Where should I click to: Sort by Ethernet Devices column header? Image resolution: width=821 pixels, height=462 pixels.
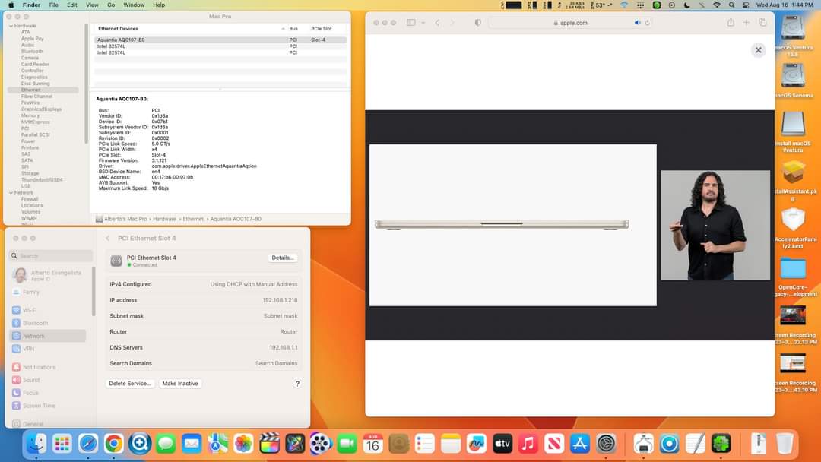pos(119,29)
